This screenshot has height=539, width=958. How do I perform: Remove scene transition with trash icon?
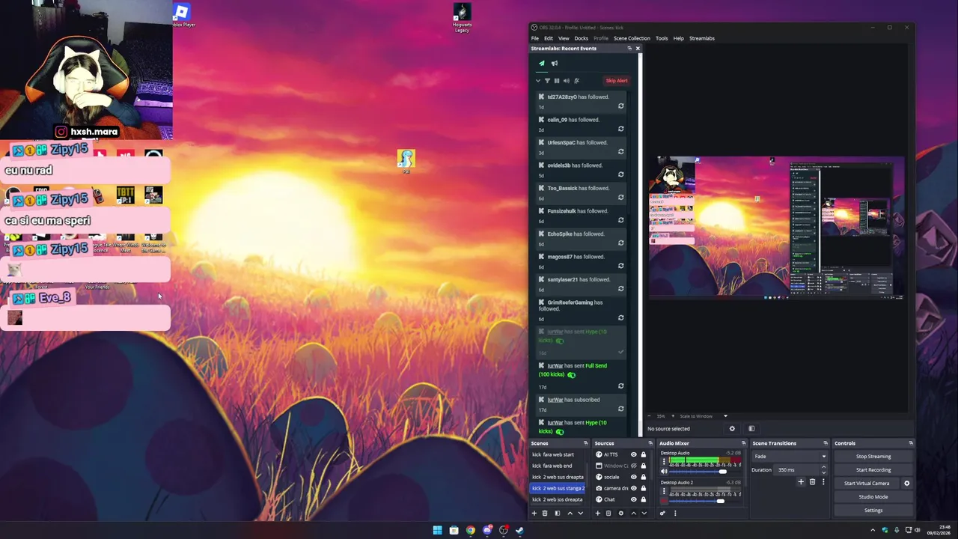pyautogui.click(x=812, y=482)
